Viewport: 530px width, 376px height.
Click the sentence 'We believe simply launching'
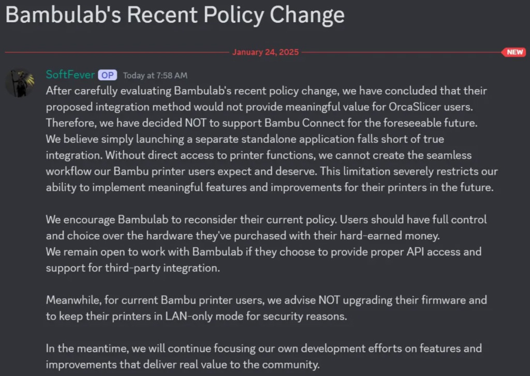coord(245,139)
